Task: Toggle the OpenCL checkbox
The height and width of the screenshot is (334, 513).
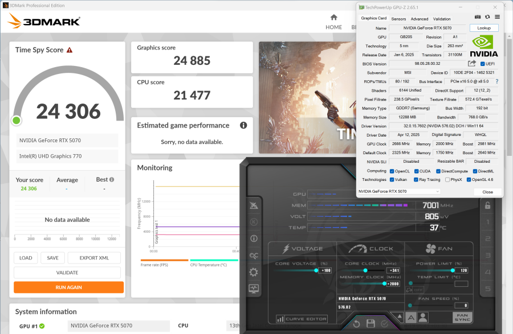Action: [392, 171]
